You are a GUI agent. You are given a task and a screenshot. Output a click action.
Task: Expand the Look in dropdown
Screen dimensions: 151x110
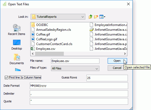(x=82, y=17)
